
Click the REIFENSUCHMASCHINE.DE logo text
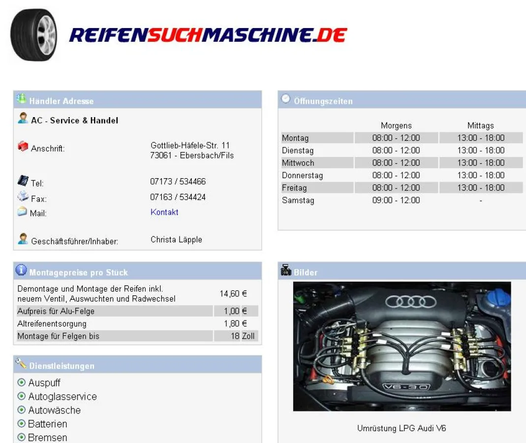208,35
